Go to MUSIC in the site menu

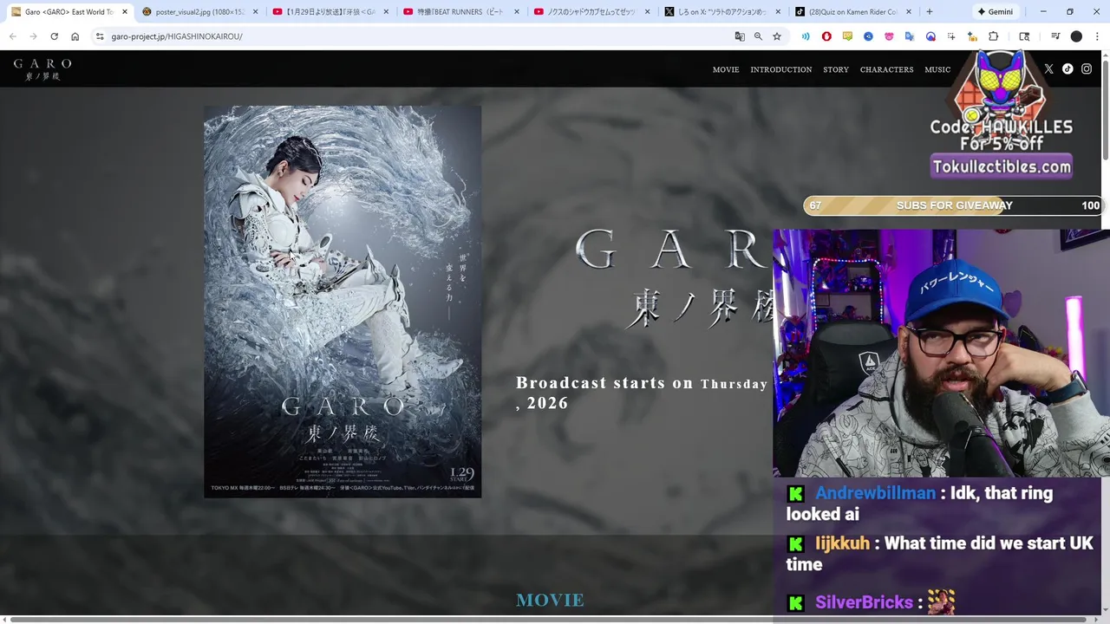click(937, 69)
